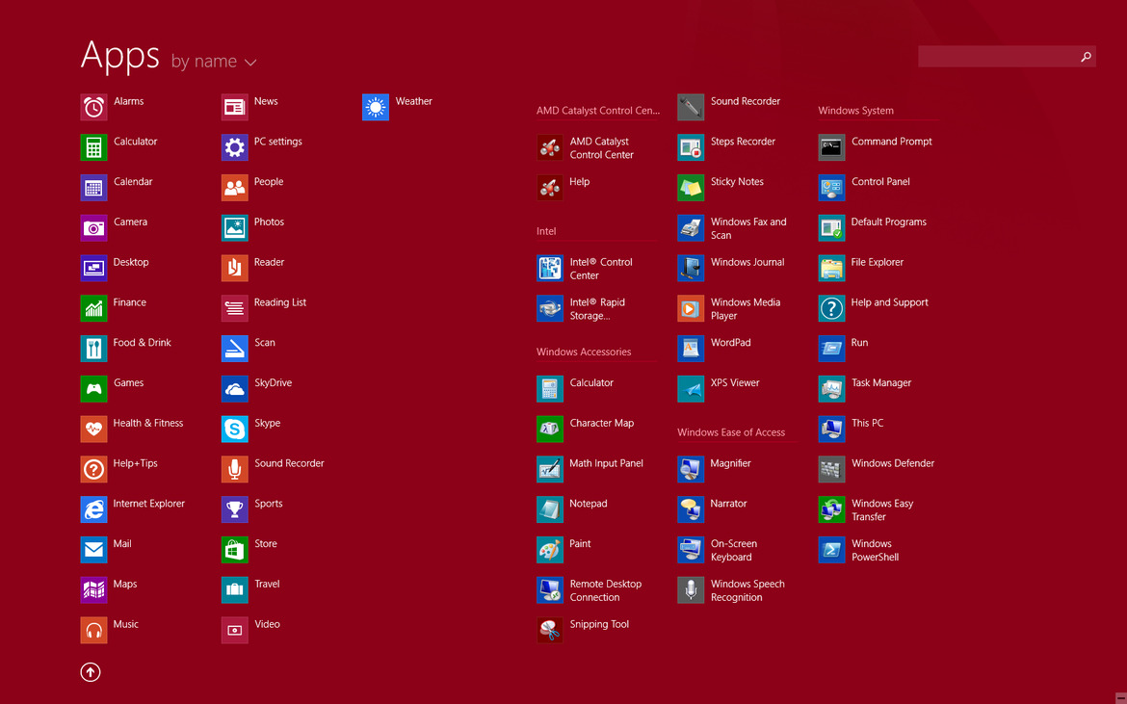The height and width of the screenshot is (704, 1127).
Task: Launch the Internet Explorer icon
Action: [93, 509]
